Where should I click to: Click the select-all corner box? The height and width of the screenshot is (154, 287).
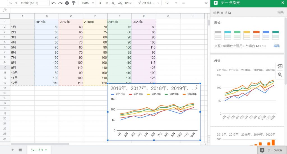pos(5,16)
